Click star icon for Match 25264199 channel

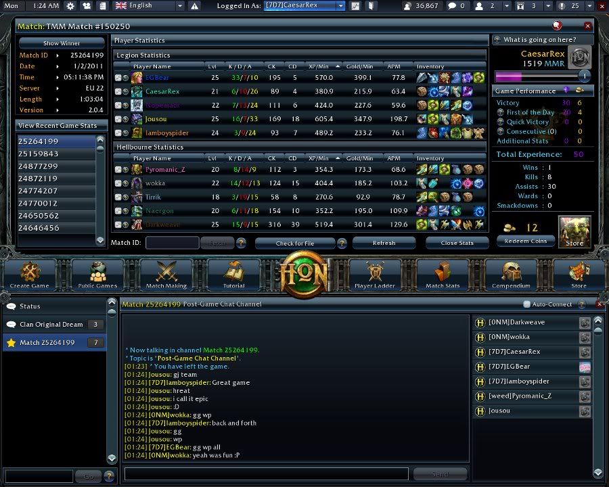point(12,342)
